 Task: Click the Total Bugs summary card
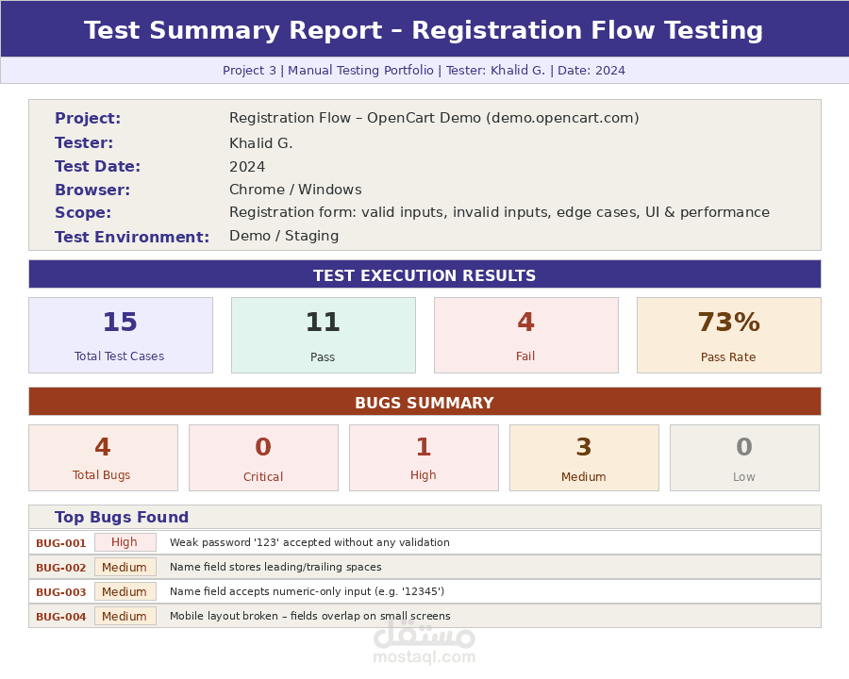[x=102, y=457]
